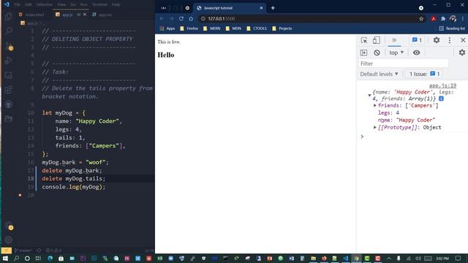Open the CTOOLS bookmark folder
This screenshot has height=263, width=468.
pos(257,28)
